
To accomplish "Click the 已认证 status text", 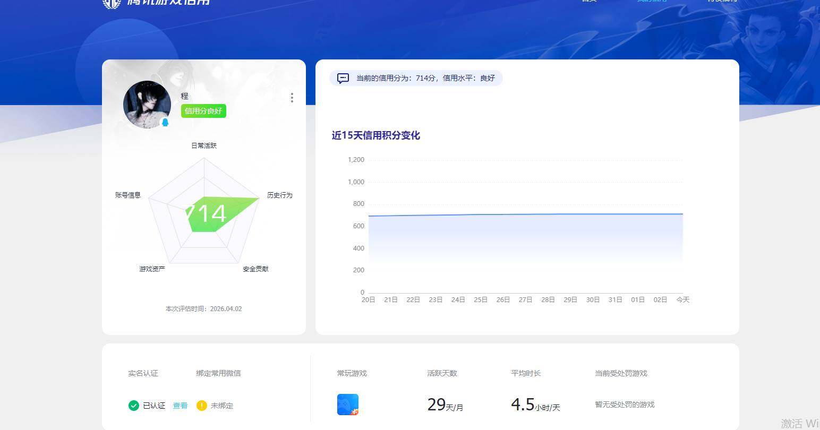I will pyautogui.click(x=154, y=406).
